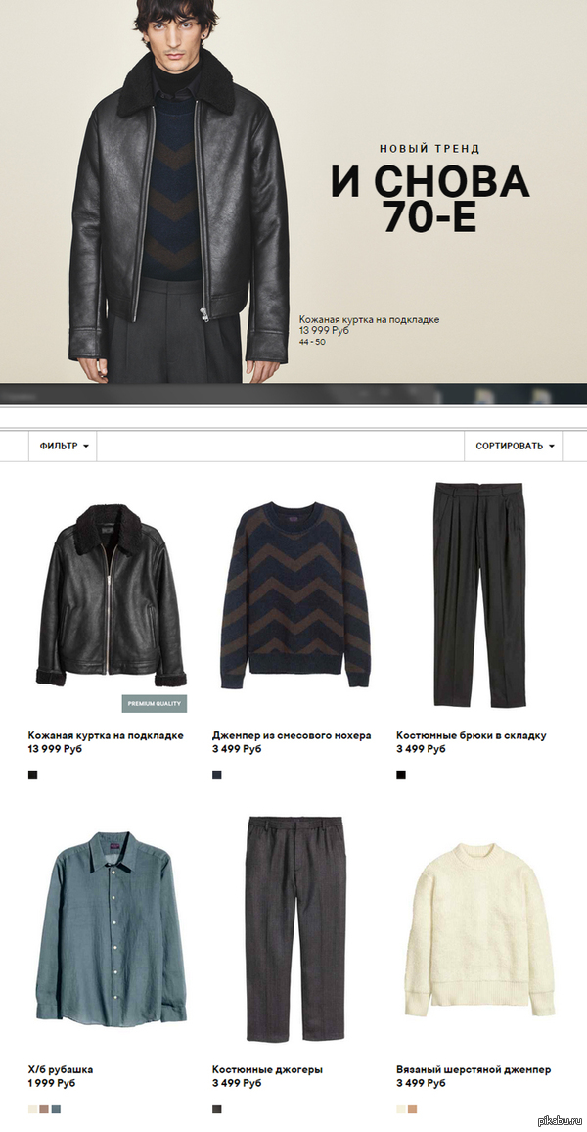587x1132 pixels.
Task: Click the ФИЛЬТР dropdown arrow
Action: pyautogui.click(x=86, y=447)
